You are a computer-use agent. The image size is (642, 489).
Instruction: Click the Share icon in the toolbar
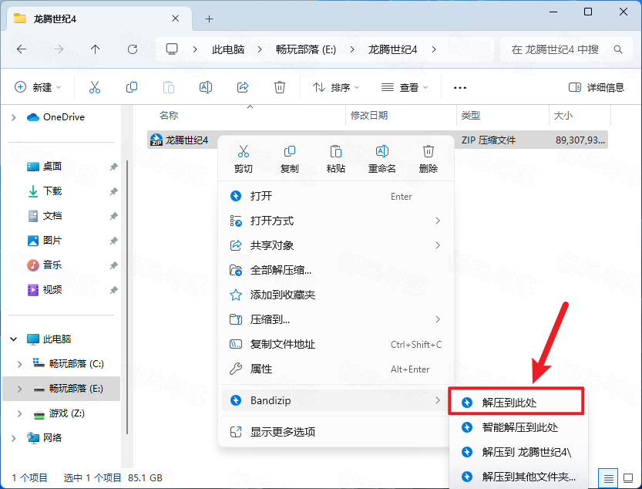tap(243, 87)
